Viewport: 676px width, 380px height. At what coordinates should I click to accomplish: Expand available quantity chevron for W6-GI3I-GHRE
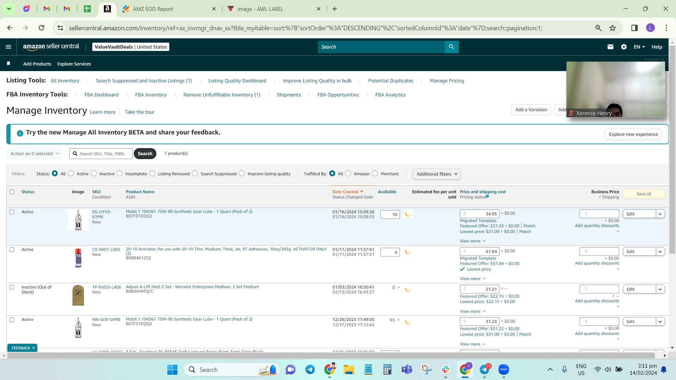[399, 320]
